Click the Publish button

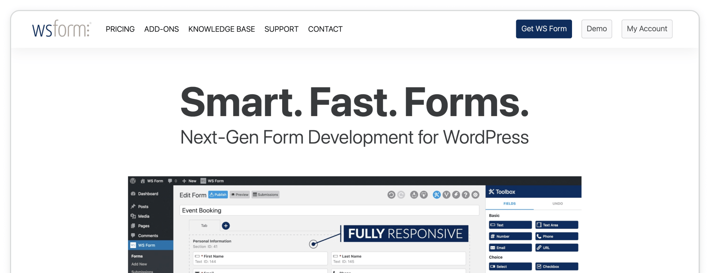[218, 195]
